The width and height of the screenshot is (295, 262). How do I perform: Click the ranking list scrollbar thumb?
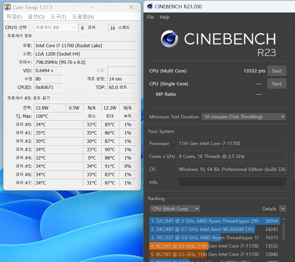pyautogui.click(x=284, y=231)
